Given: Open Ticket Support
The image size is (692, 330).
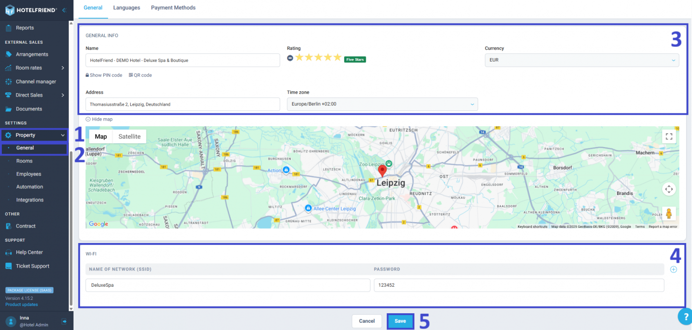Looking at the screenshot, I should tap(32, 266).
